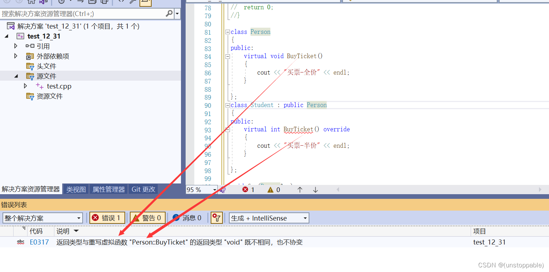Select the 源文件 folder label
This screenshot has height=272, width=549.
(46, 76)
